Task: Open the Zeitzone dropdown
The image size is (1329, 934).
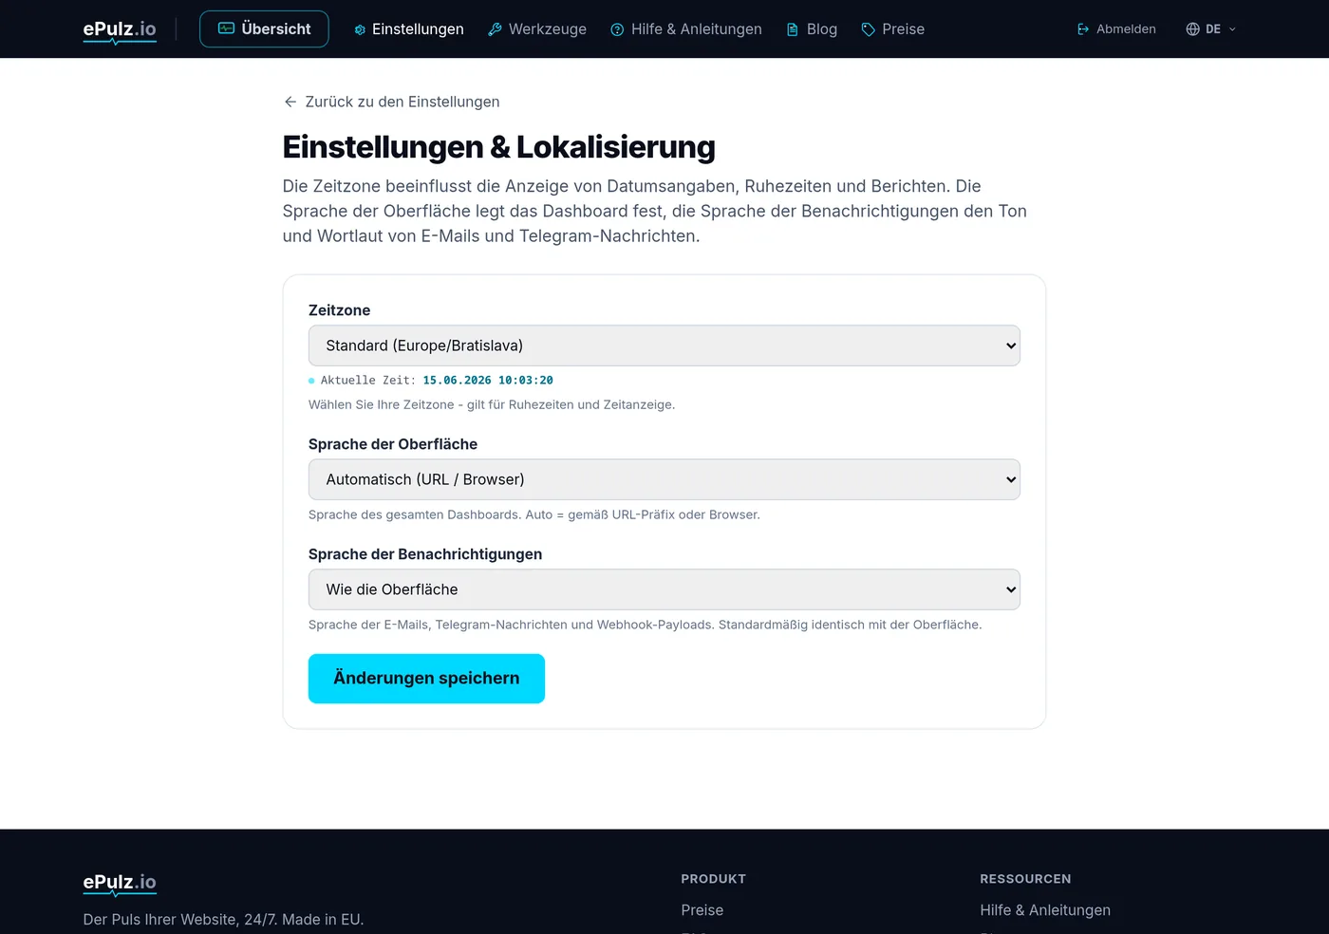Action: (x=664, y=346)
